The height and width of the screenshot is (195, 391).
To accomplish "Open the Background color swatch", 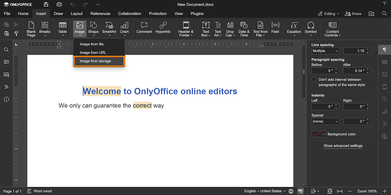I will (x=319, y=134).
